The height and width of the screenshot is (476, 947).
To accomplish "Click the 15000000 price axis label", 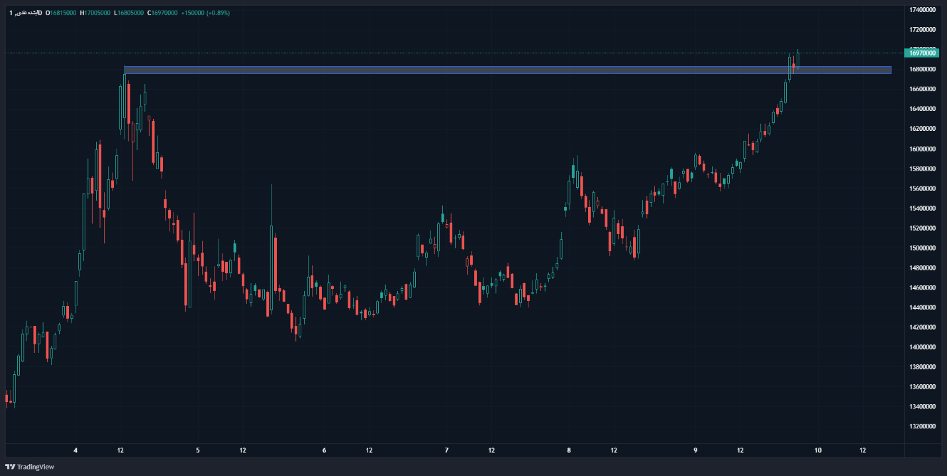I will click(x=922, y=248).
